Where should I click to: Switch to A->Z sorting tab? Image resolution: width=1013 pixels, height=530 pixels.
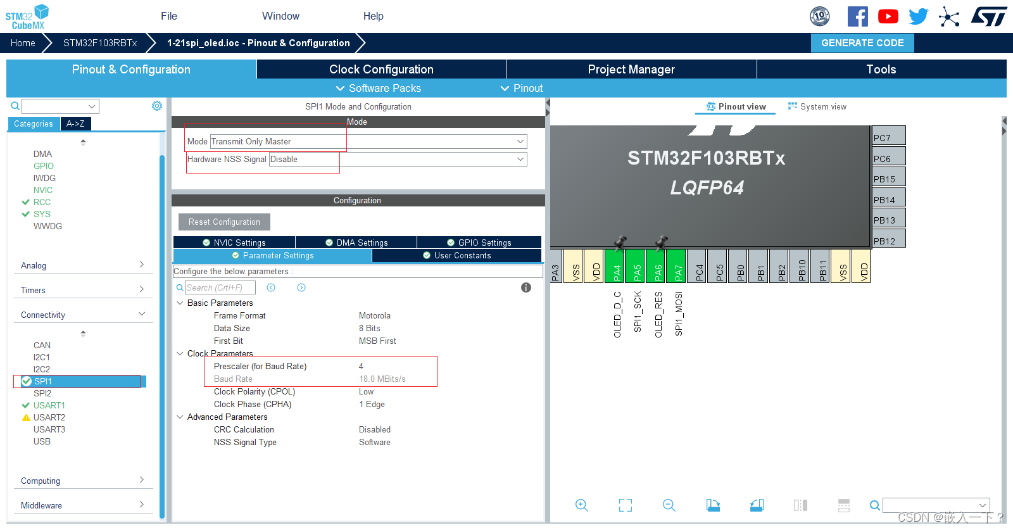75,123
